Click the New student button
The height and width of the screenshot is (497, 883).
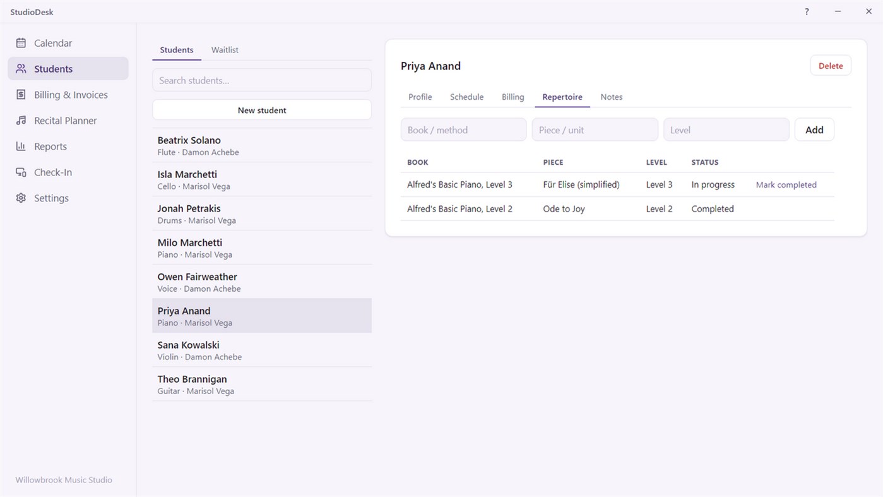pos(262,110)
